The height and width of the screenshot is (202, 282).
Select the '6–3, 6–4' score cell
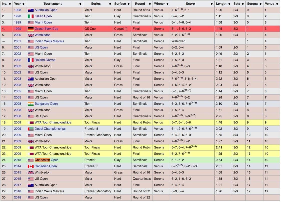(x=192, y=191)
